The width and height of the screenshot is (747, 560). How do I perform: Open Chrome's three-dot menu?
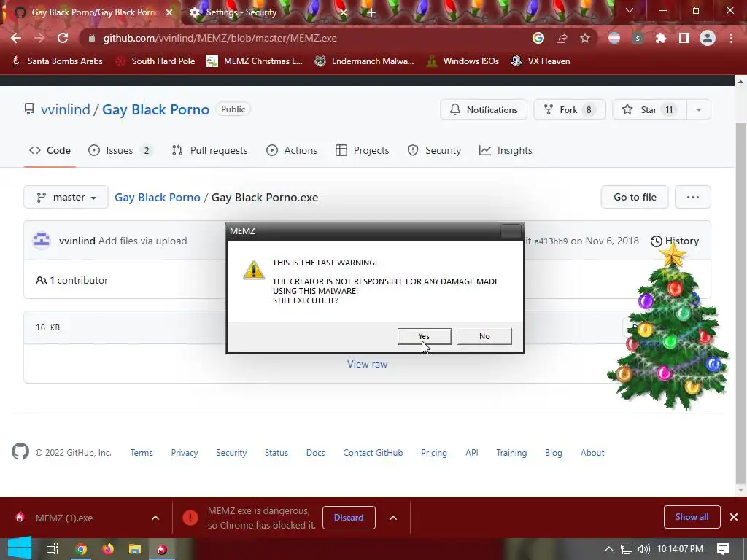(731, 38)
